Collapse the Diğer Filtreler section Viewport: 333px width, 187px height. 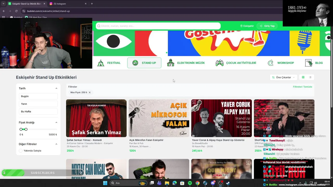56,144
